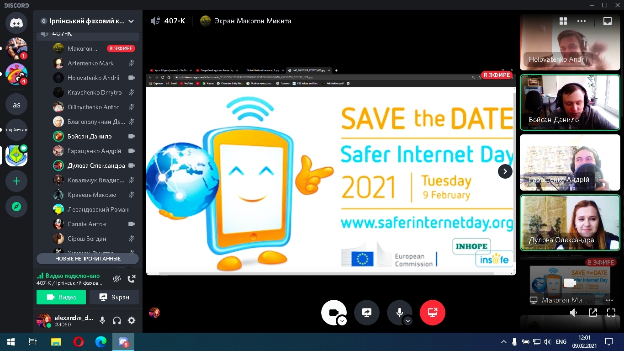Image resolution: width=624 pixels, height=351 pixels.
Task: Open the noise suppression icon in the voice panel
Action: (x=117, y=279)
